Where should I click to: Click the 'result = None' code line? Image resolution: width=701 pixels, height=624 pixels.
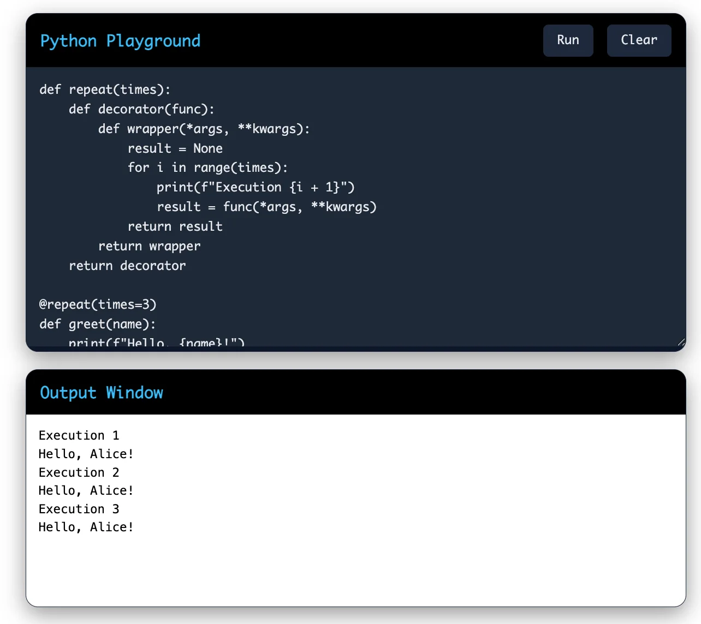click(175, 148)
